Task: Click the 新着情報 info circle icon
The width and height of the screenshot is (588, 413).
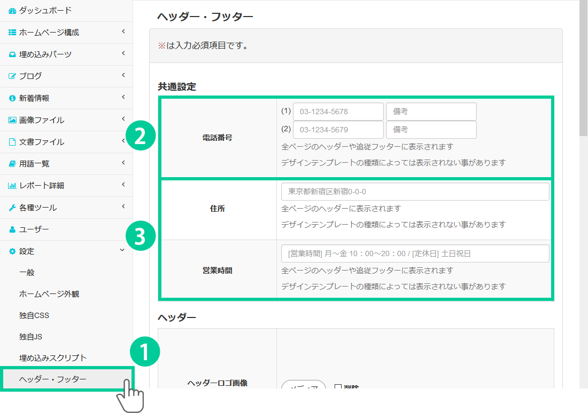Action: (x=12, y=98)
